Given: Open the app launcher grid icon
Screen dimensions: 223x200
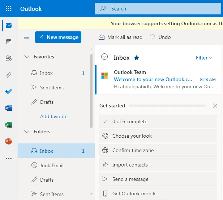Looking at the screenshot, I should click(9, 9).
